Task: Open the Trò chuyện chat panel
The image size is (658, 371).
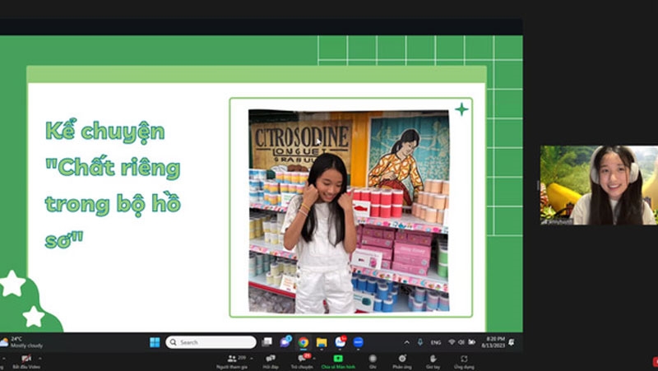Action: 302,361
